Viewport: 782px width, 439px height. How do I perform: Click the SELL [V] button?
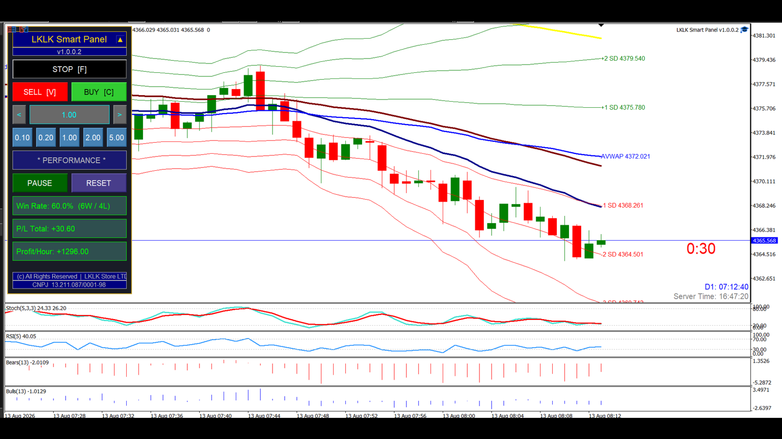pyautogui.click(x=40, y=92)
